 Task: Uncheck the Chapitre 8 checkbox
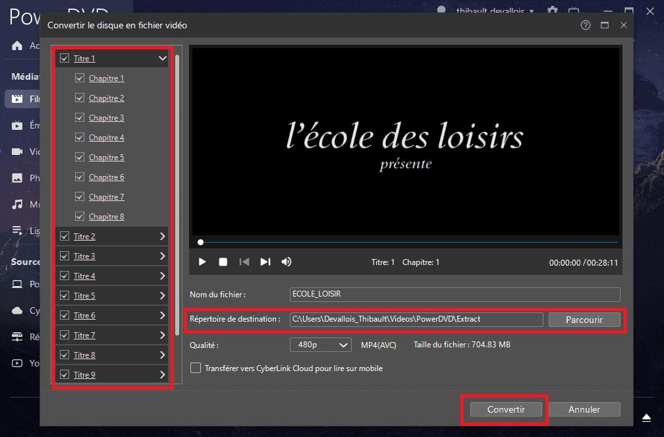pos(80,217)
